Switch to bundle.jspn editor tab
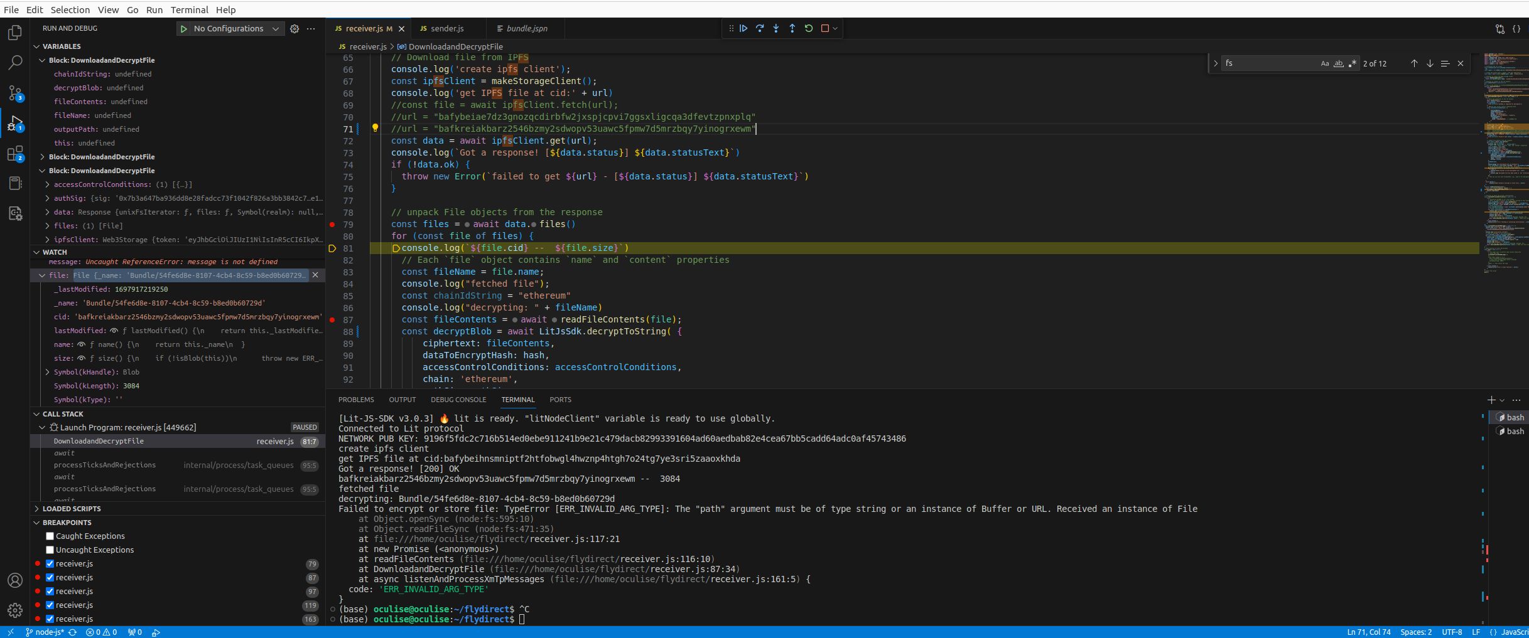The image size is (1529, 638). pos(526,29)
